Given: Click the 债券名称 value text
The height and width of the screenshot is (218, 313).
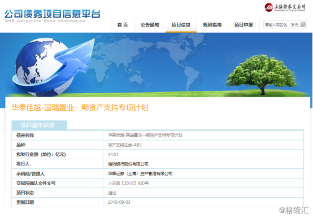Looking at the screenshot, I should pyautogui.click(x=145, y=136).
